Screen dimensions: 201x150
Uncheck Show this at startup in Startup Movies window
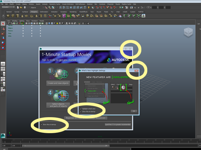(41, 124)
